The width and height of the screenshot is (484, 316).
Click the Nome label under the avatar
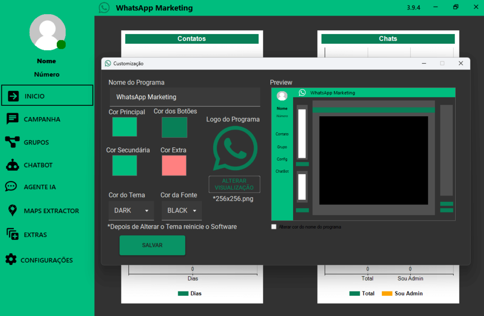(47, 61)
